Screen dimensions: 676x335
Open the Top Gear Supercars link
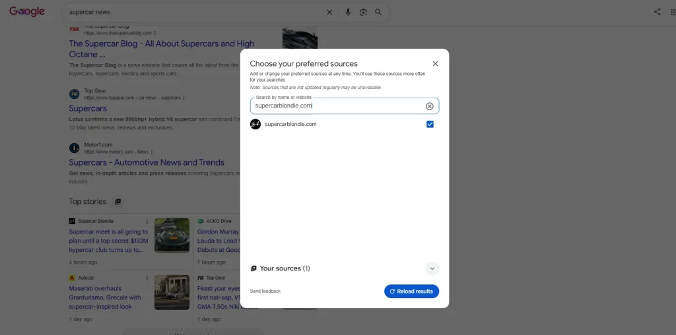(88, 108)
